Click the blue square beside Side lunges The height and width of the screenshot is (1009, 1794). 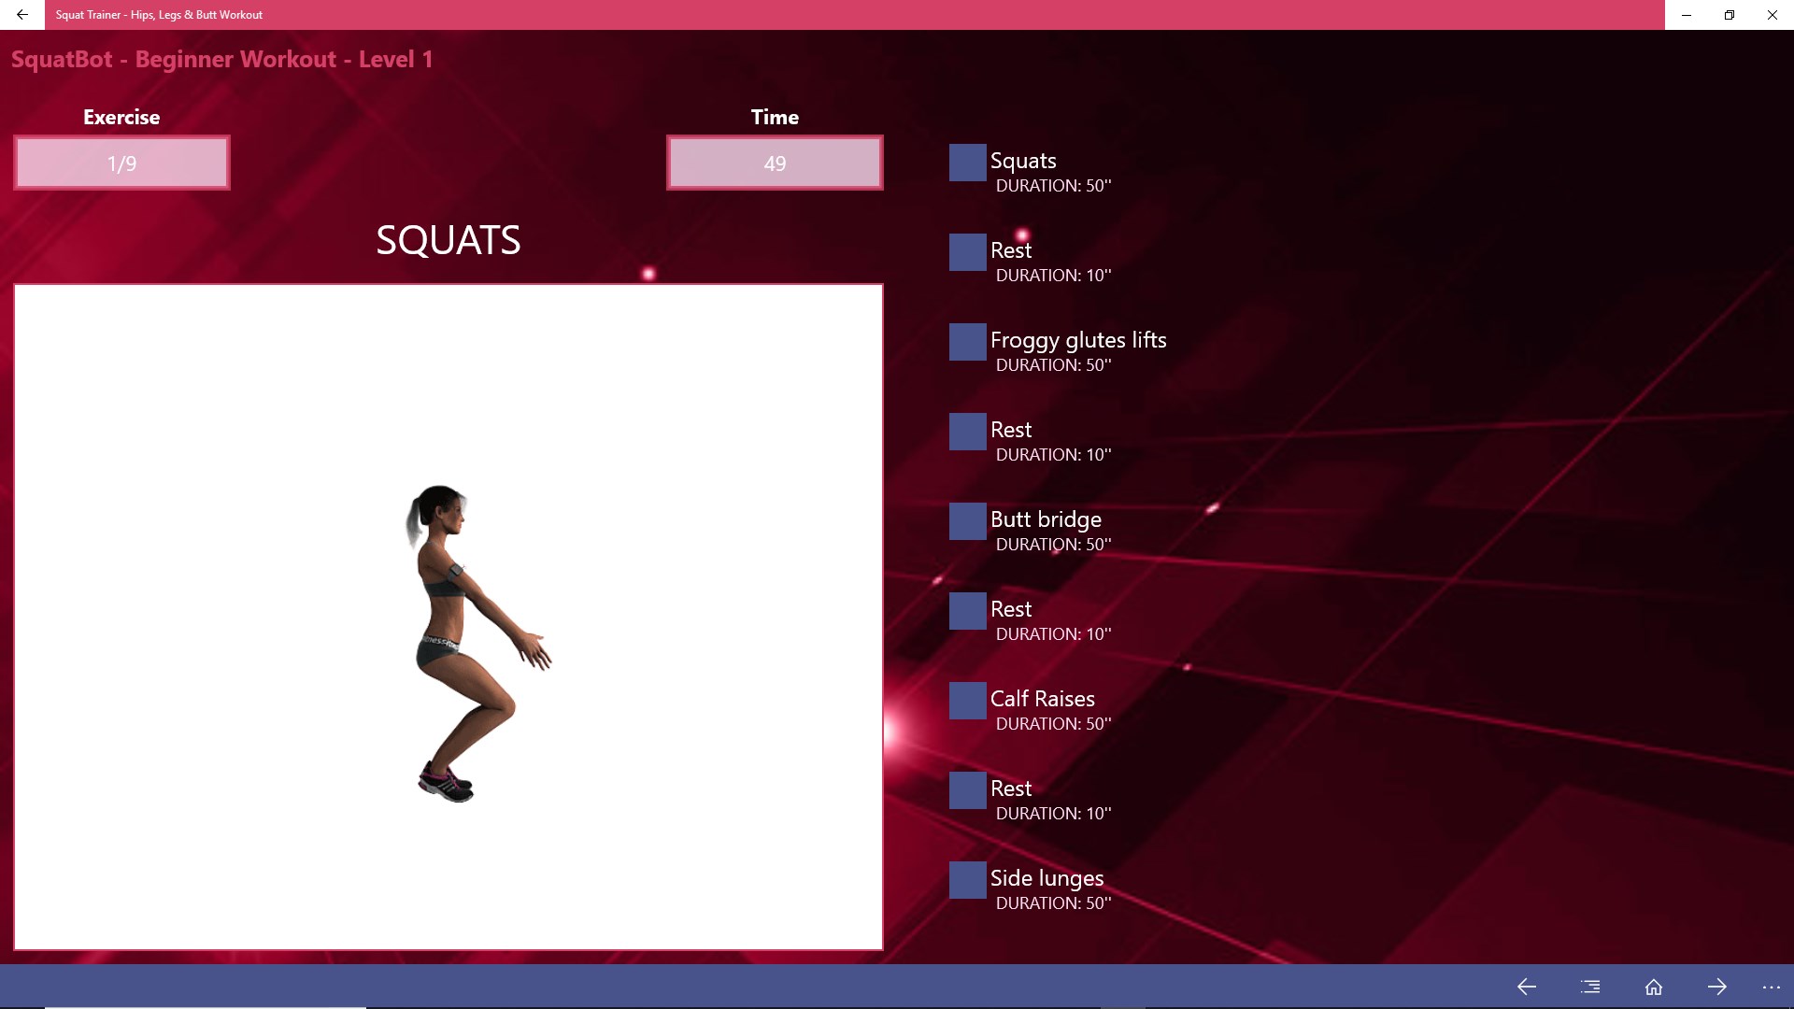click(x=967, y=880)
